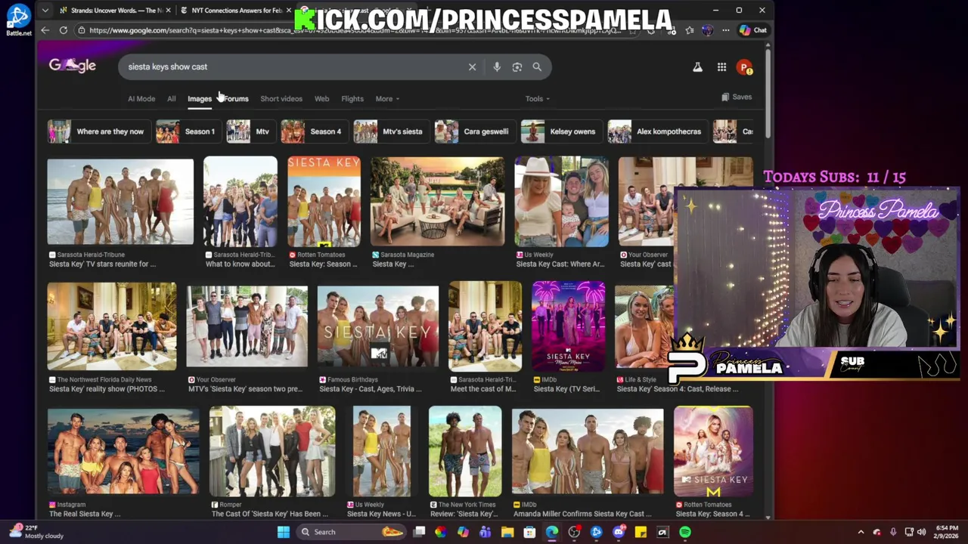Click the magnifying glass search button
968x544 pixels.
coord(537,67)
